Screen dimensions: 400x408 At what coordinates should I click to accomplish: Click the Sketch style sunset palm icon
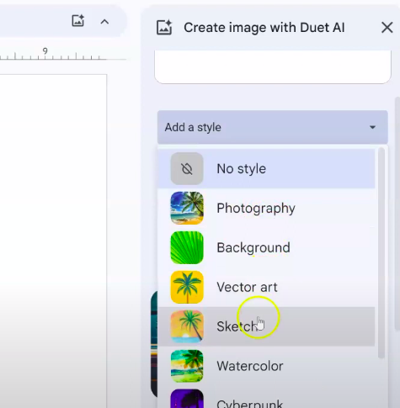(x=187, y=326)
